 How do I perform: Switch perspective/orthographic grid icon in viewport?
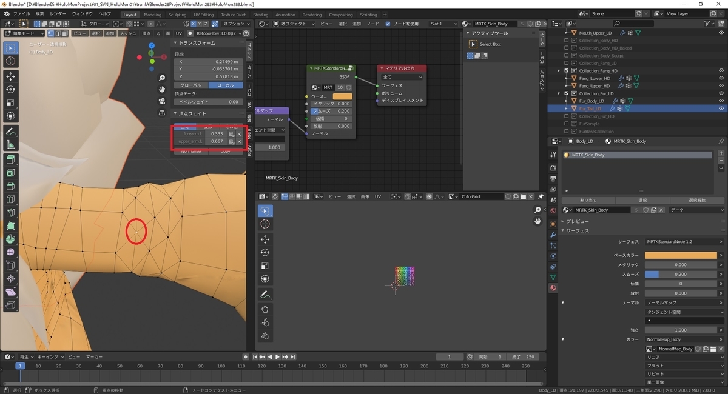(x=162, y=113)
